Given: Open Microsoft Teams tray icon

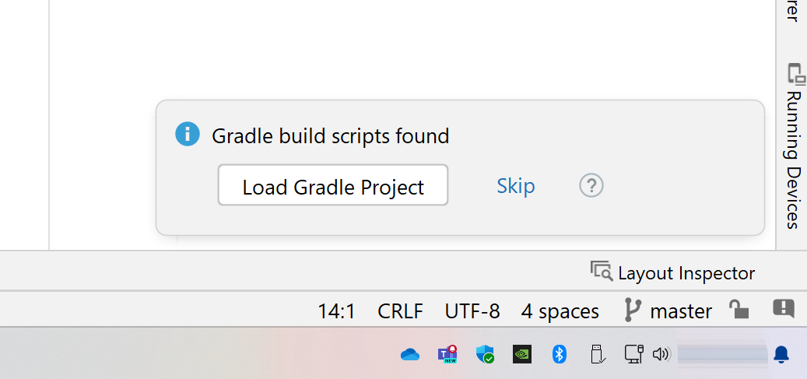Looking at the screenshot, I should [447, 355].
